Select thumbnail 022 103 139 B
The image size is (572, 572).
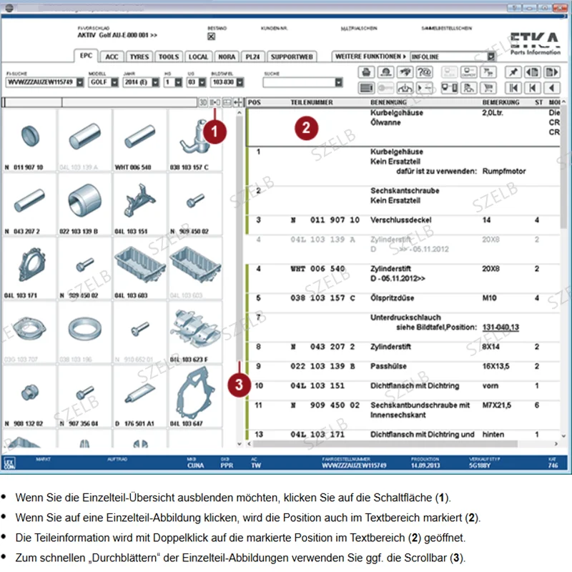[84, 204]
